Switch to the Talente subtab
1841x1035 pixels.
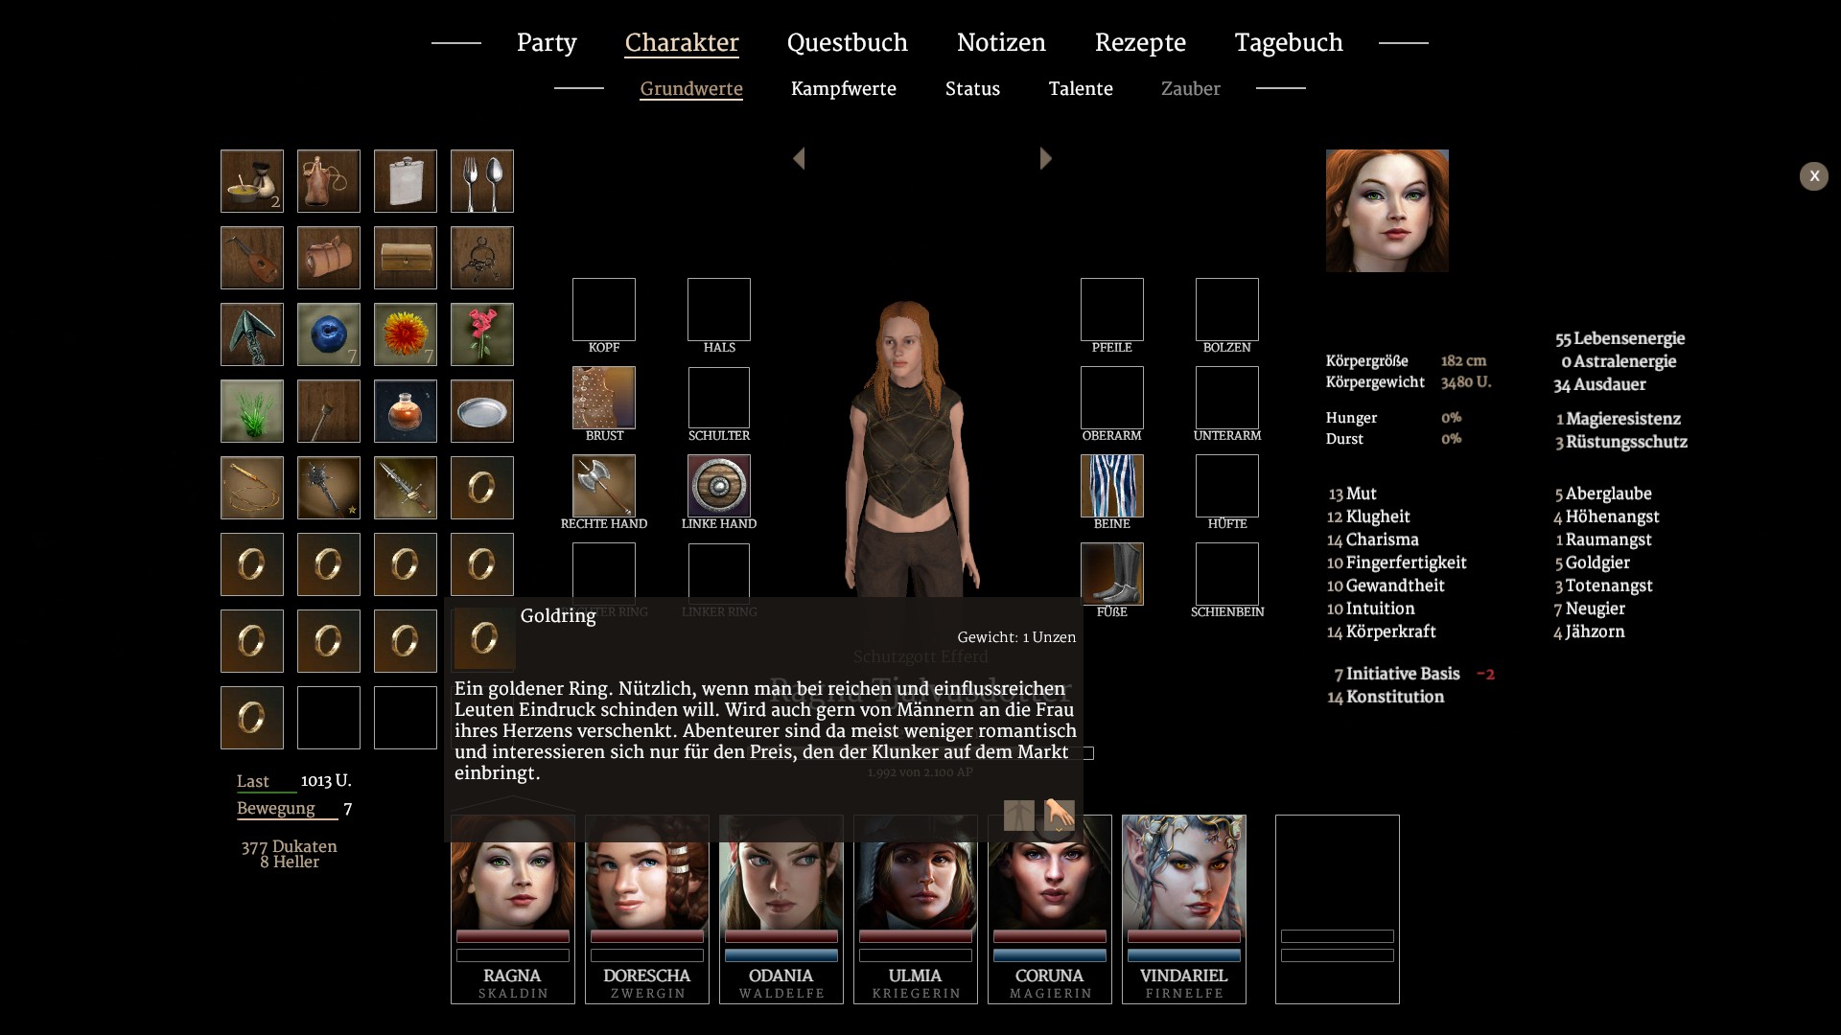point(1081,89)
